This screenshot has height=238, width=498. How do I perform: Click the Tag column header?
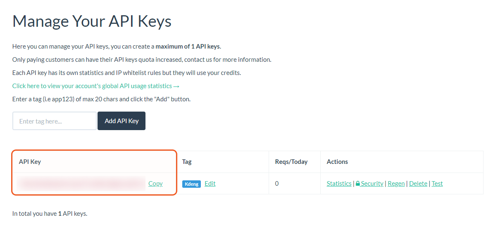(187, 162)
